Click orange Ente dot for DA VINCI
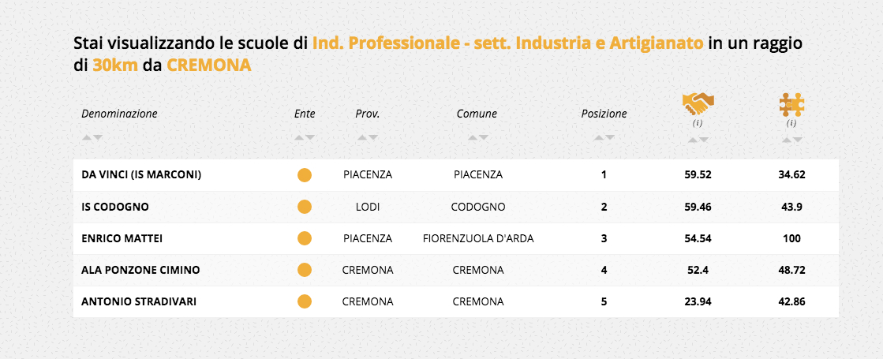This screenshot has height=359, width=883. click(x=304, y=175)
